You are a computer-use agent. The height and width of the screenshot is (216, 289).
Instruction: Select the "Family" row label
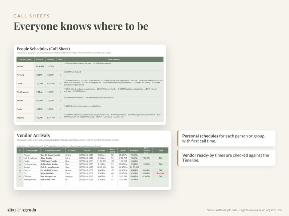pyautogui.click(x=19, y=109)
